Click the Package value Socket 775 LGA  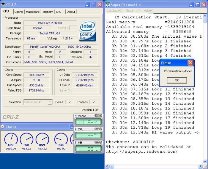point(50,33)
